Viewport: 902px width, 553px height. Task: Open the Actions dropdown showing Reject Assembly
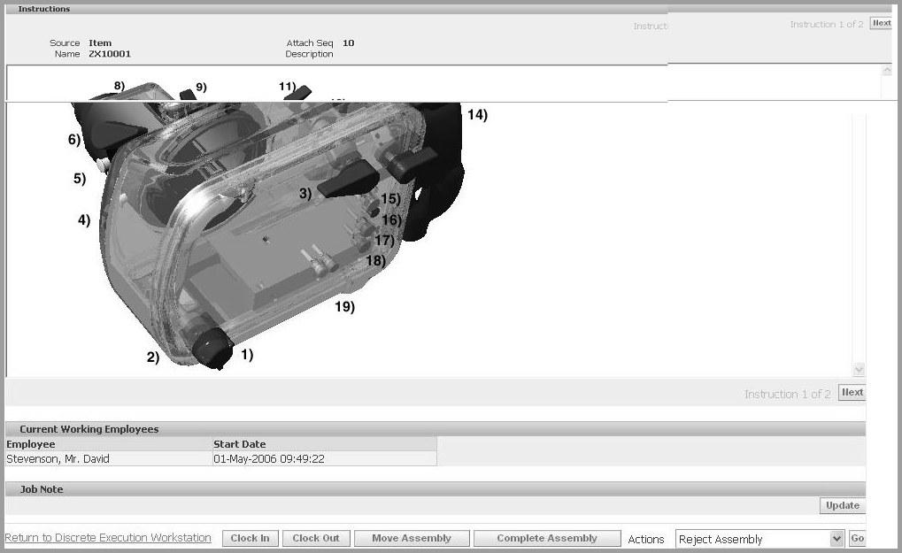coord(759,539)
